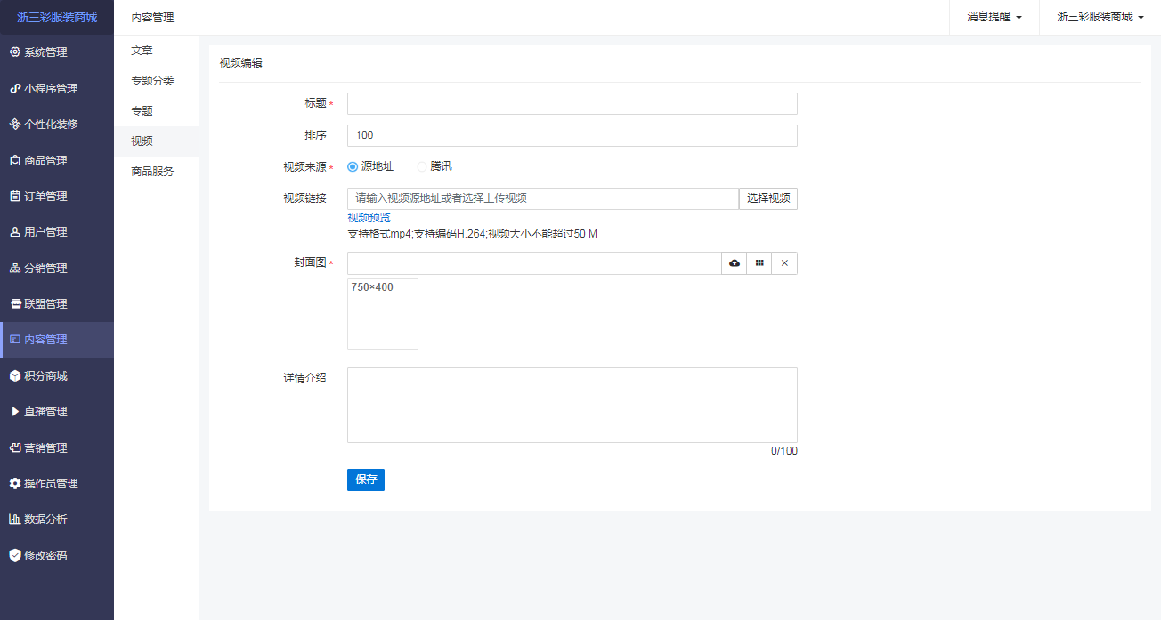Focus the 标题 title input field
Viewport: 1161px width, 620px height.
click(x=572, y=104)
